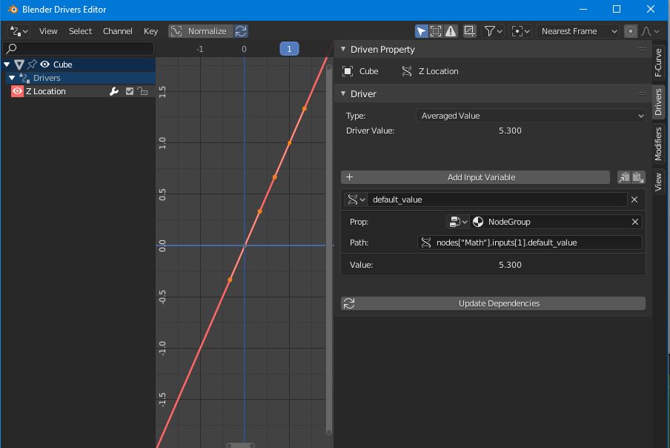Collapse the Driver panel
Screen dimensions: 670x448
[343, 93]
